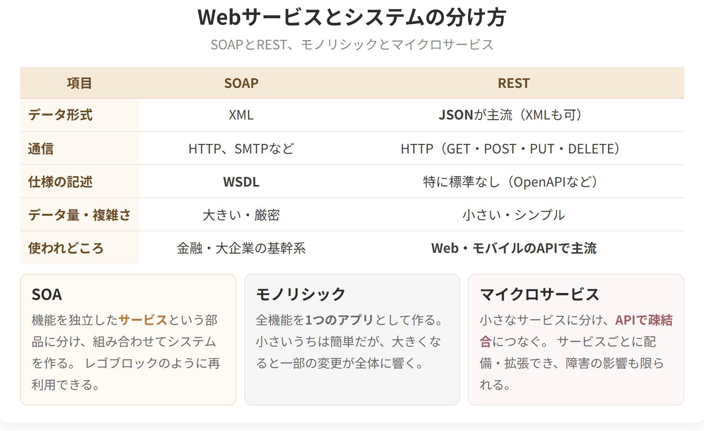Click the 'SOA' card heading
The width and height of the screenshot is (704, 431).
[x=47, y=295]
